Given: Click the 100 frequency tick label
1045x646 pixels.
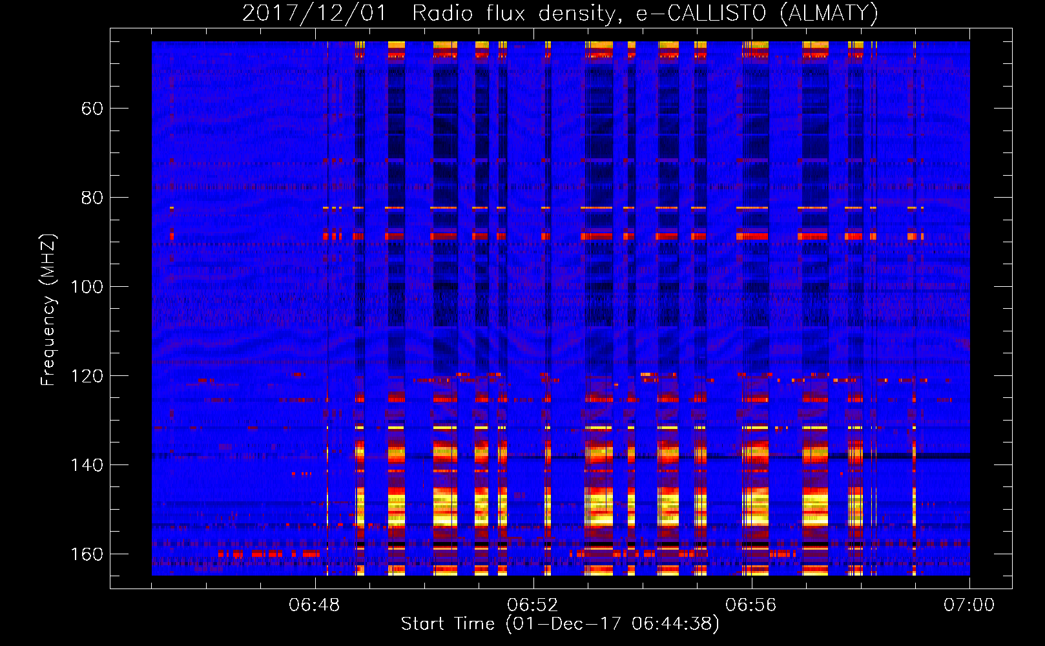Looking at the screenshot, I should (87, 287).
